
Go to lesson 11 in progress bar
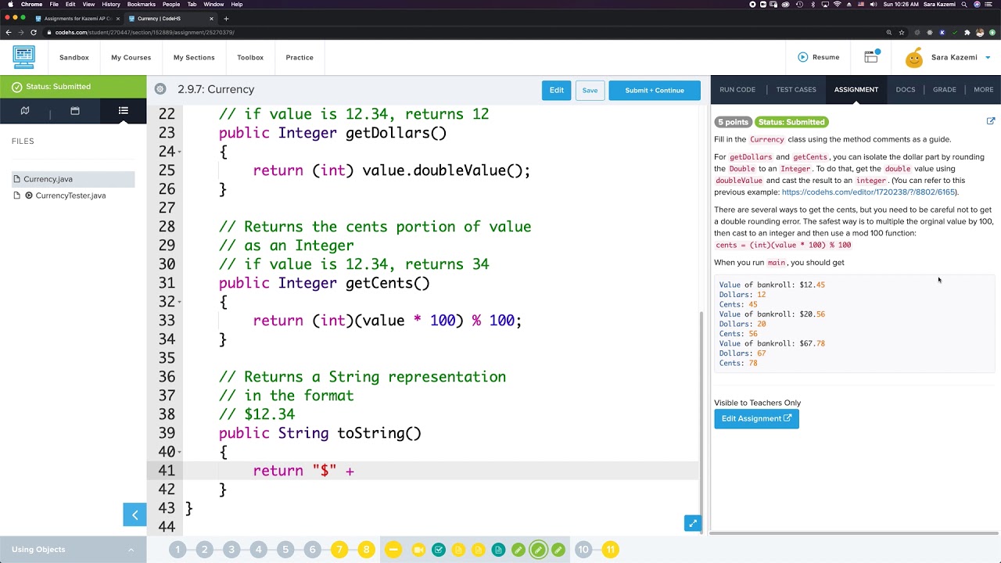[x=610, y=550]
